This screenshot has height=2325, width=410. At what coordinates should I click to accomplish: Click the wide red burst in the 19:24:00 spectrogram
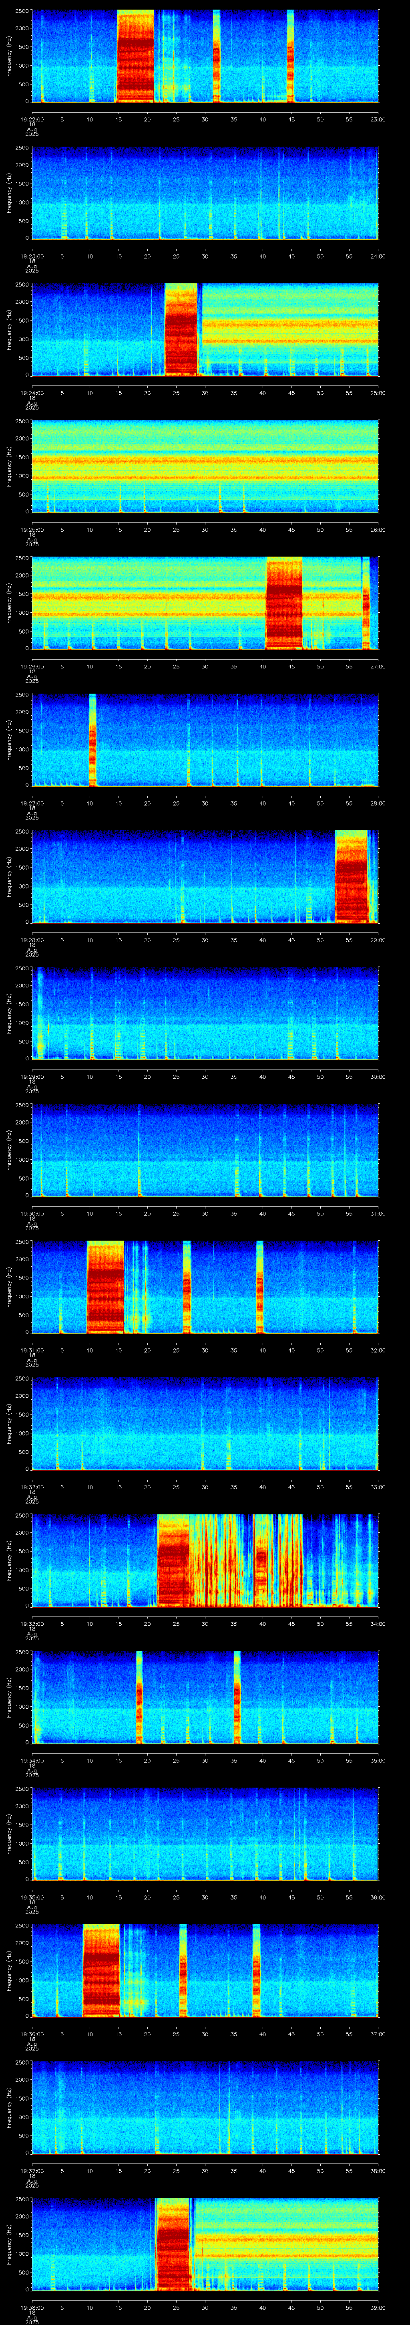pos(181,329)
